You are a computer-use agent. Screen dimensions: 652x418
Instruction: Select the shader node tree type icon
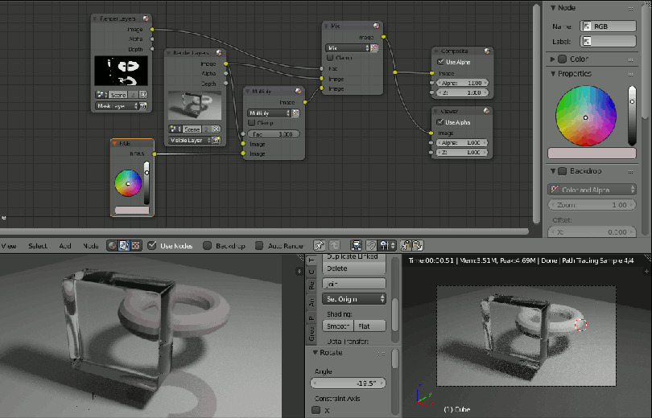[x=112, y=246]
